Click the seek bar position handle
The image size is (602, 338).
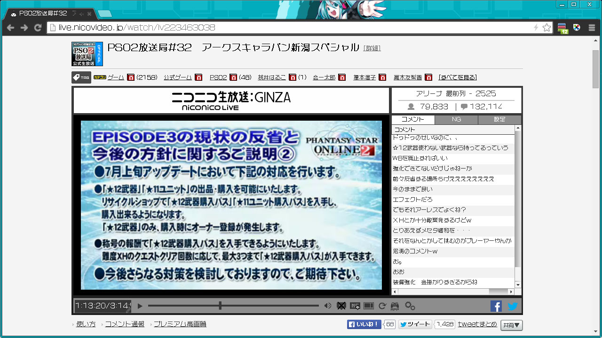220,306
